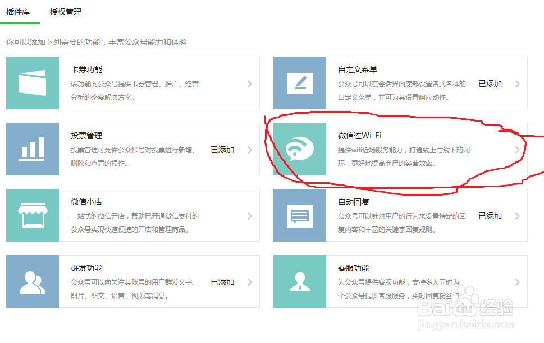544x343 pixels.
Task: Click the 投票管理 description text
Action: [133, 156]
